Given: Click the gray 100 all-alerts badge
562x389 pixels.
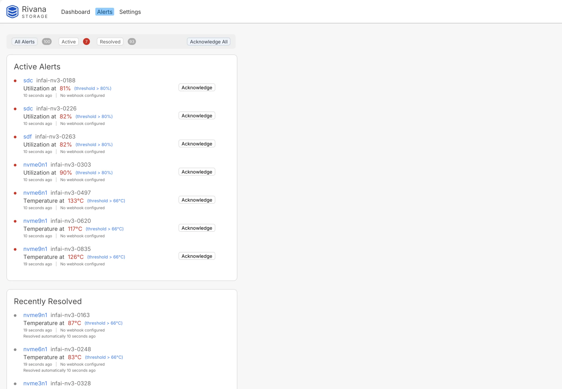Looking at the screenshot, I should (x=47, y=42).
